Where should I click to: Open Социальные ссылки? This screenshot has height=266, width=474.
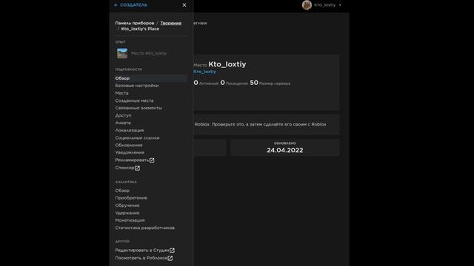pos(137,138)
